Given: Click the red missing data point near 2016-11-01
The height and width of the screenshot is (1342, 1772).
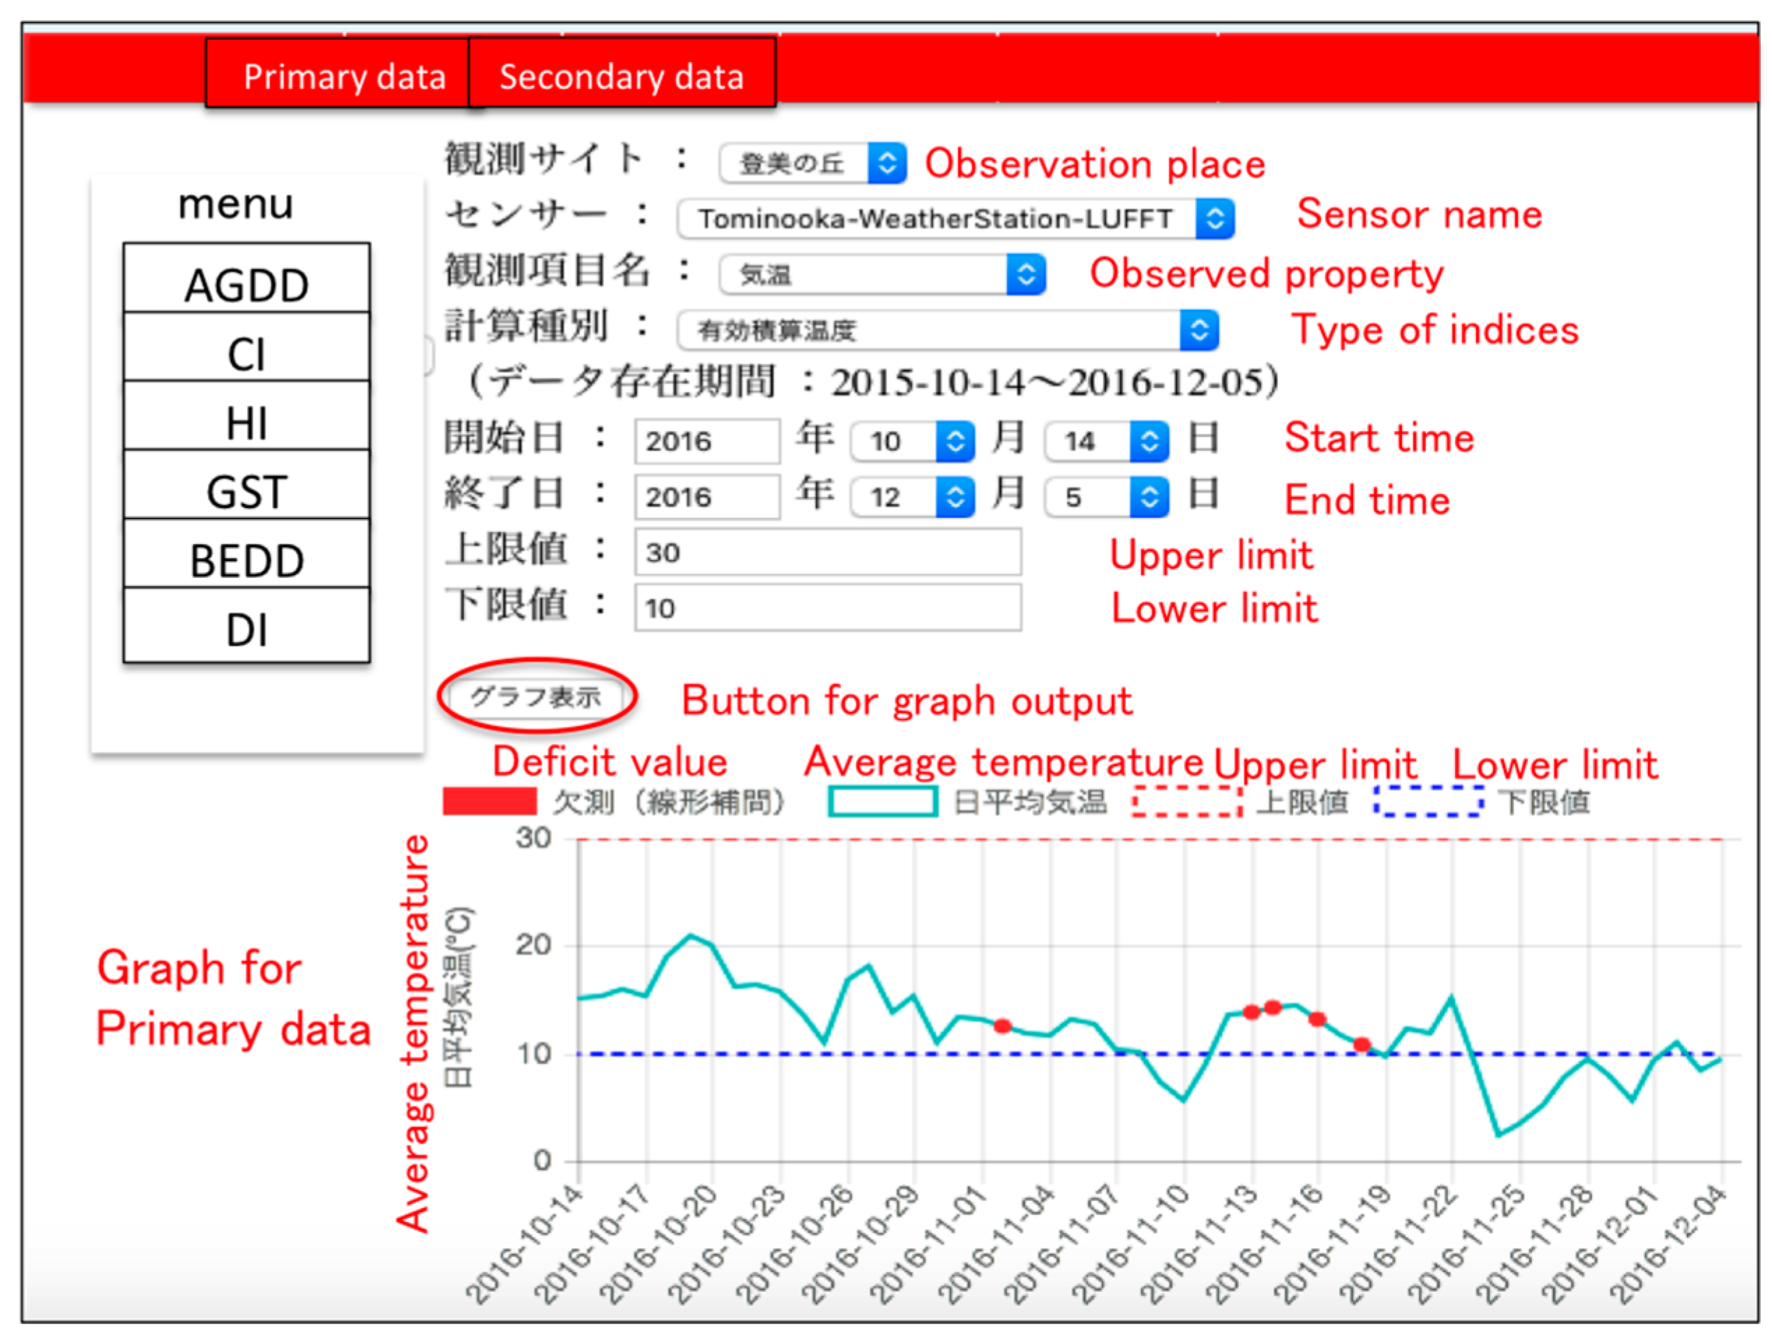Looking at the screenshot, I should click(x=1002, y=1026).
